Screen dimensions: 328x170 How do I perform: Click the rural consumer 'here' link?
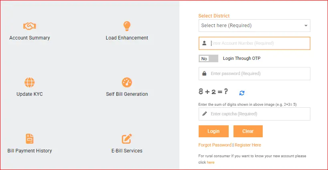click(x=211, y=162)
